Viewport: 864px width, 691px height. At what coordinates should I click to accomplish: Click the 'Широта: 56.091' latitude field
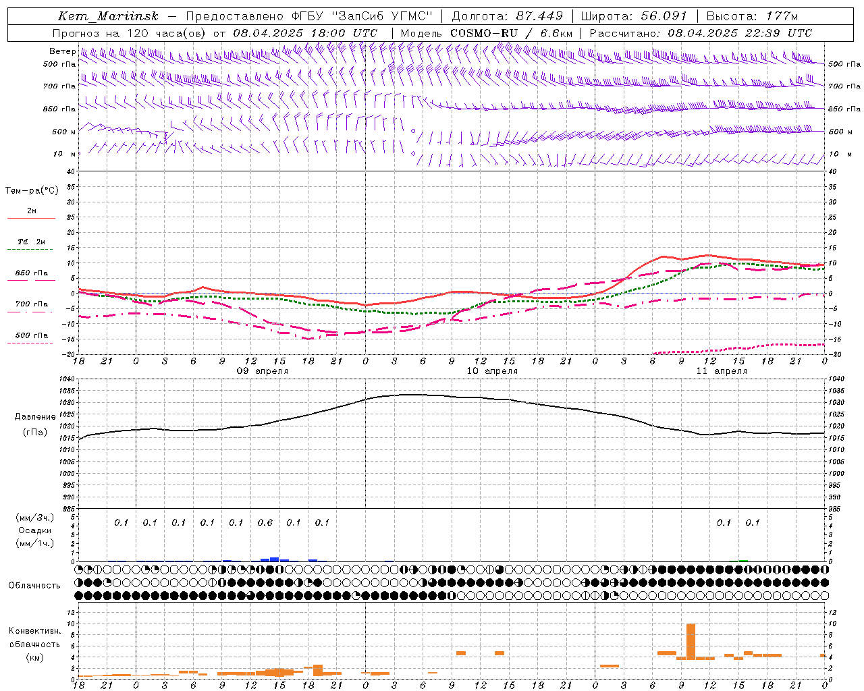(x=633, y=16)
